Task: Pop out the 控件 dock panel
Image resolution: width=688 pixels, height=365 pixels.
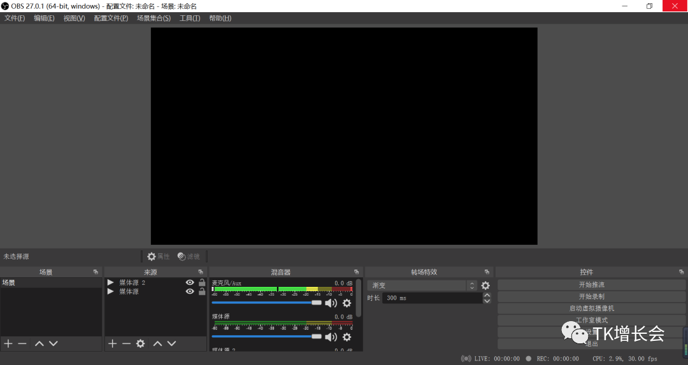Action: tap(681, 272)
